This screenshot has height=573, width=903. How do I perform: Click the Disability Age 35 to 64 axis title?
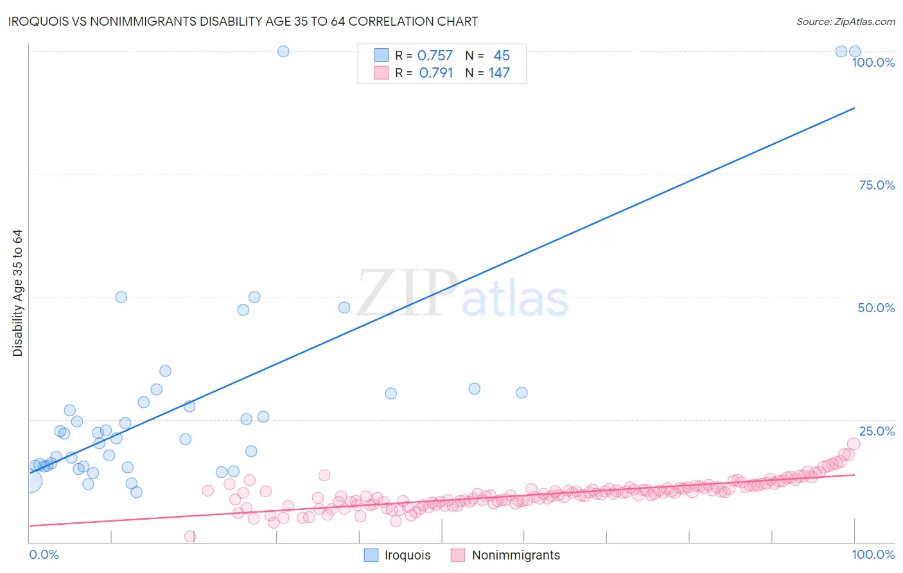click(x=17, y=293)
